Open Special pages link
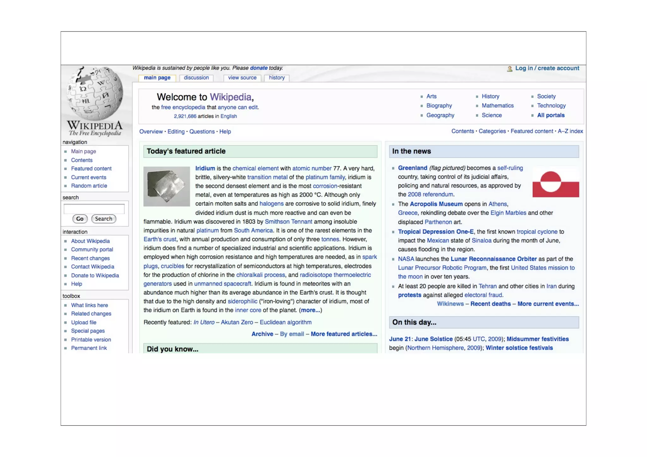647x457 pixels. (88, 331)
